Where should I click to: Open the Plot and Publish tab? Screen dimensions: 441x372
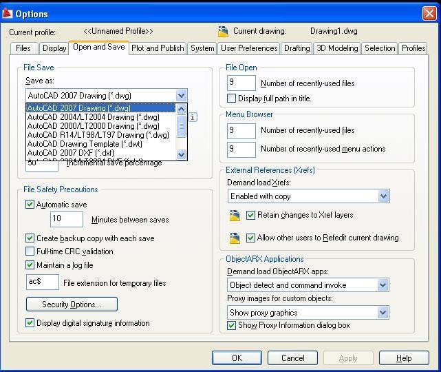tap(158, 48)
